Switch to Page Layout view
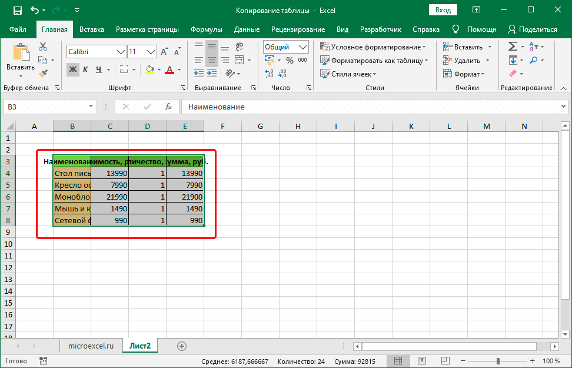572x368 pixels. 422,361
